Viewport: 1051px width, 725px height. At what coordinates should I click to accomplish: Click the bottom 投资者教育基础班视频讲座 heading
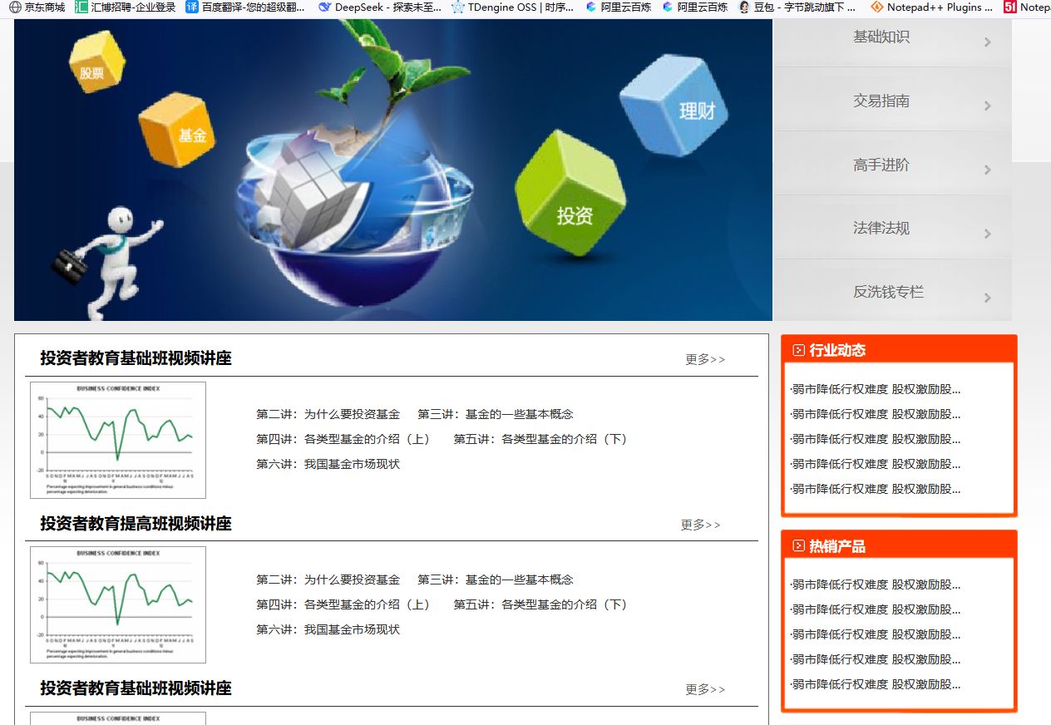(136, 688)
